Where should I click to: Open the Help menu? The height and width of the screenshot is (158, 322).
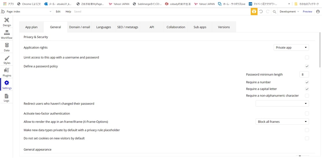68,12
